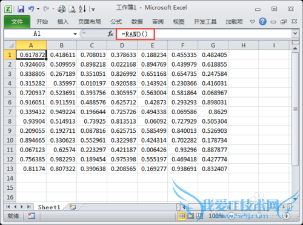This screenshot has height=225, width=303.
Task: Switch to the 插入 ribbon tab
Action: pos(63,21)
